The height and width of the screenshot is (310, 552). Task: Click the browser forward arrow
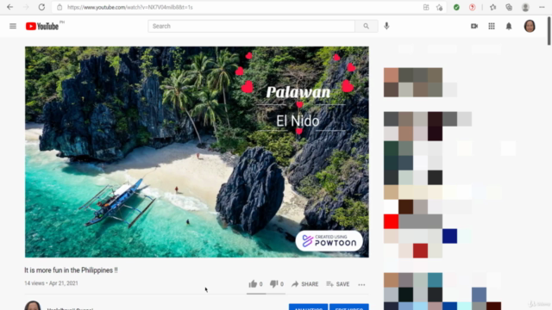tap(26, 7)
